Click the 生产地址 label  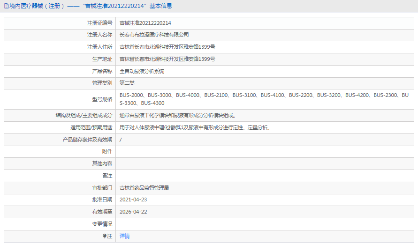(x=102, y=59)
